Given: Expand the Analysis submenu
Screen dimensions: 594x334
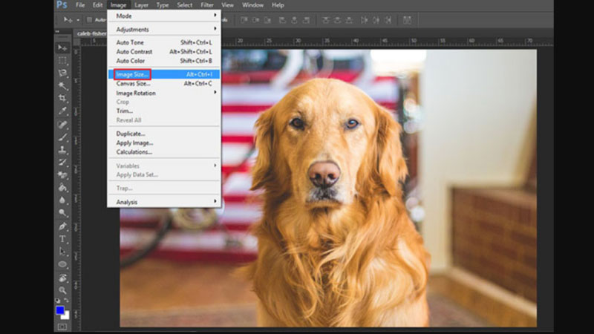Looking at the screenshot, I should 164,202.
